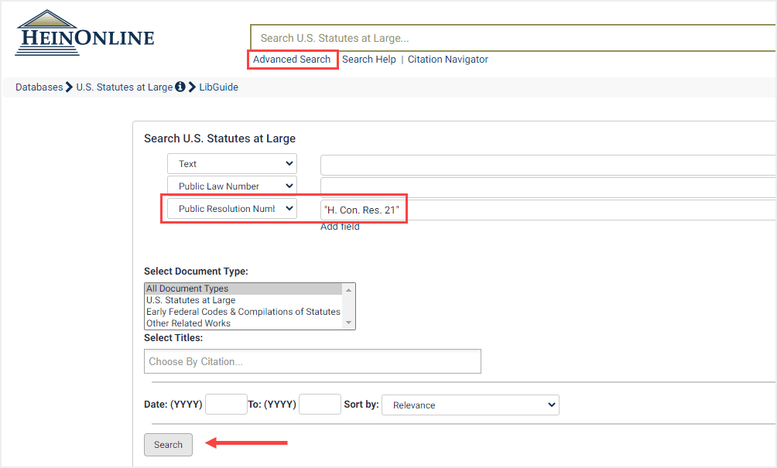Click the Search button
Viewport: 777px width, 468px height.
pos(168,445)
